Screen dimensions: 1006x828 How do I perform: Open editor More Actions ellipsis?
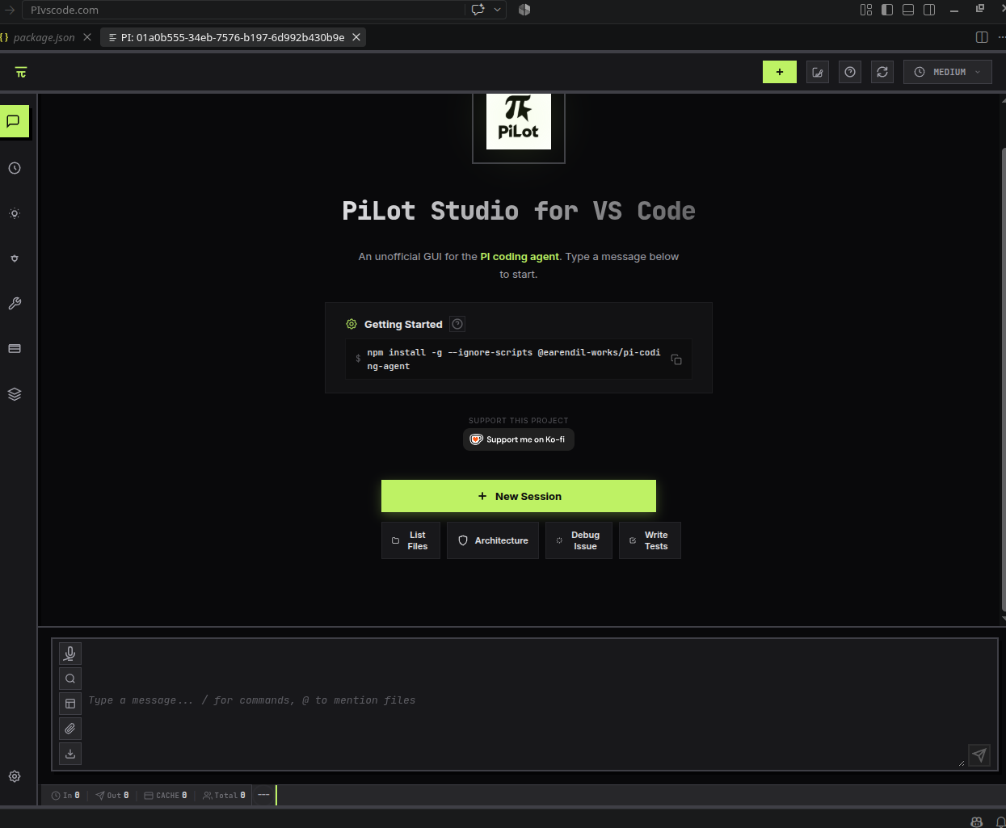click(1002, 37)
